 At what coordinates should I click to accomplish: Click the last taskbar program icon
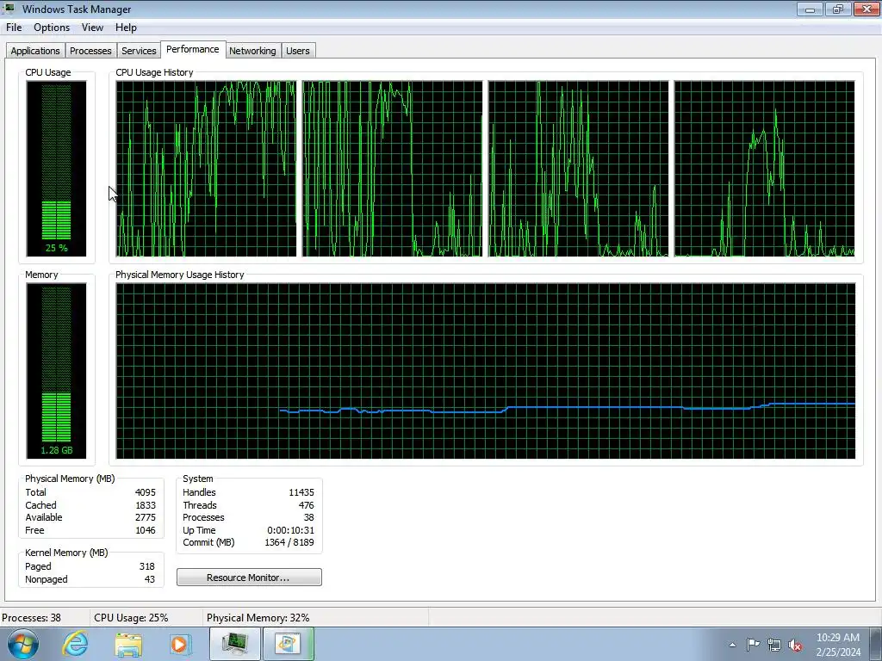click(288, 644)
